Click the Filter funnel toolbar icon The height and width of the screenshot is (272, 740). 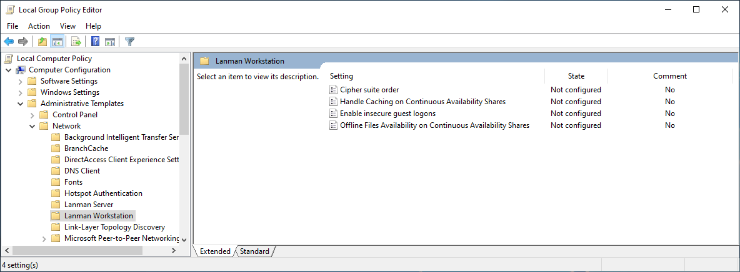point(129,42)
